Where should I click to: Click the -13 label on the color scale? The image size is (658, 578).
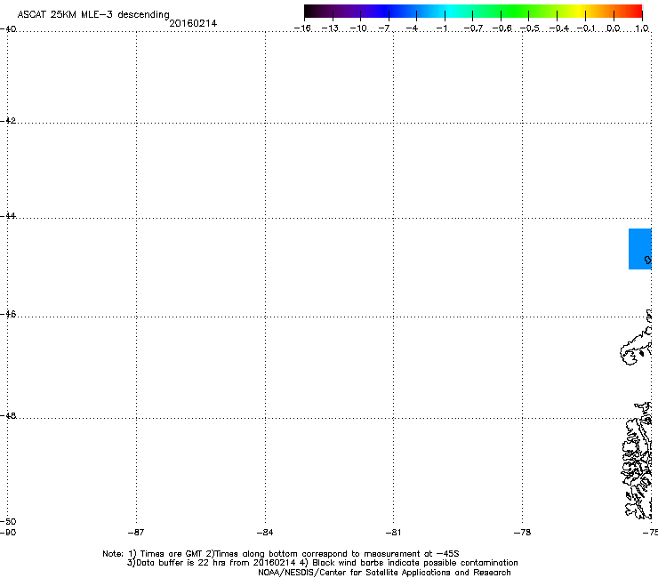(x=330, y=28)
